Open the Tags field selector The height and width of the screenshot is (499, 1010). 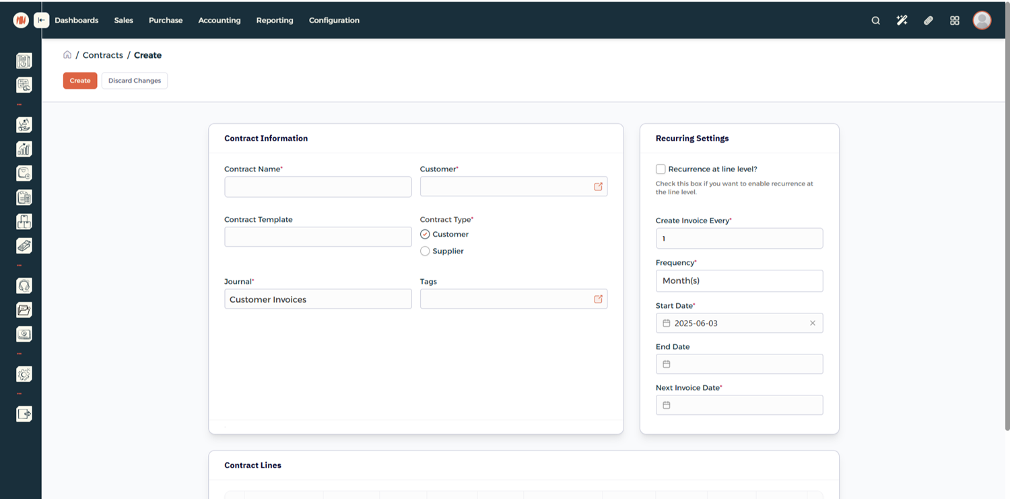(514, 299)
